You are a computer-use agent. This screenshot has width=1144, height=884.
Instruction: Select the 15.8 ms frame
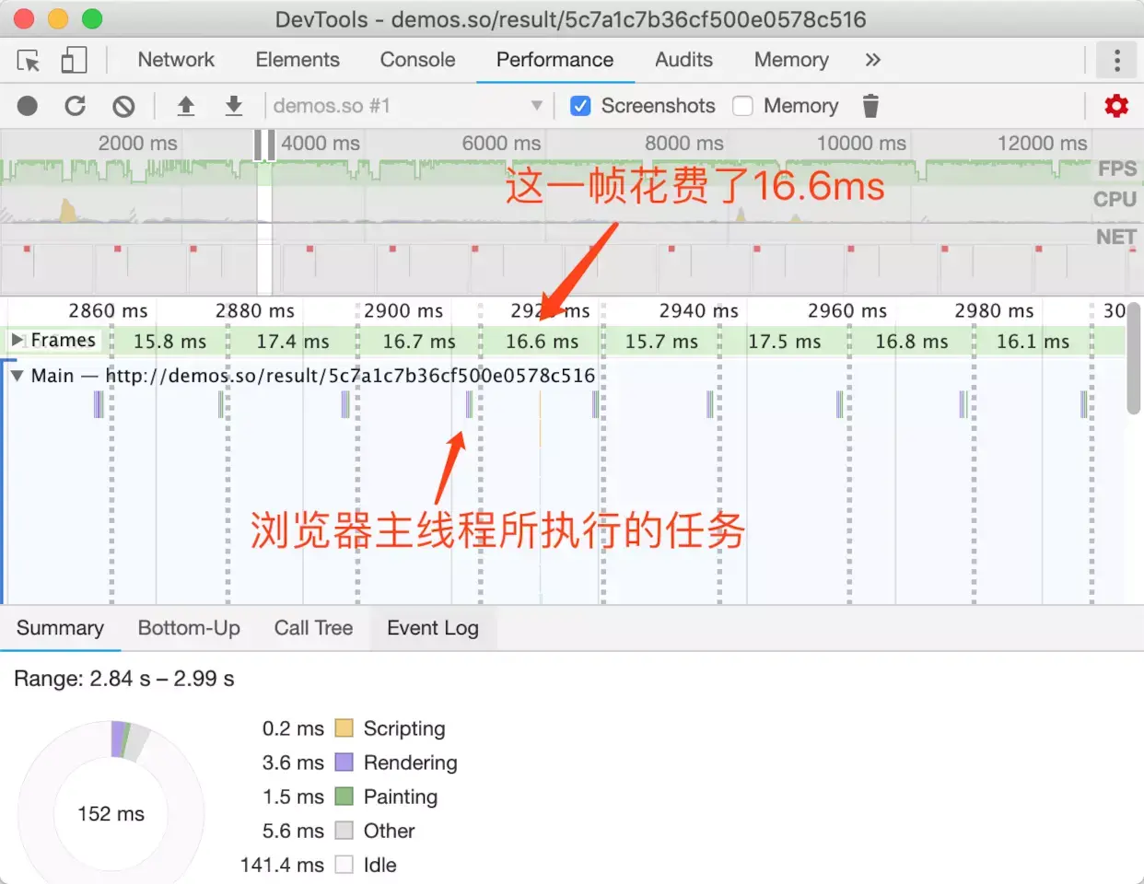[x=169, y=342]
